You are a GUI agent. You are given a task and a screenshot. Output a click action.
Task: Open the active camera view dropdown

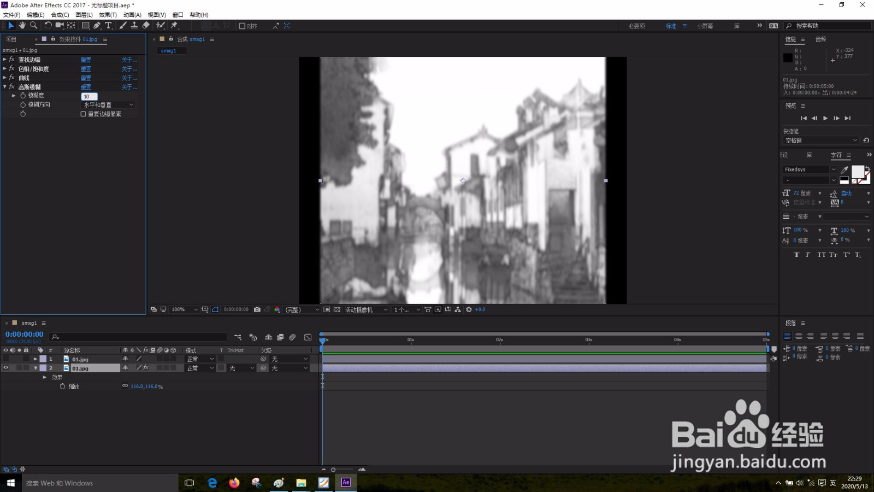pos(366,309)
